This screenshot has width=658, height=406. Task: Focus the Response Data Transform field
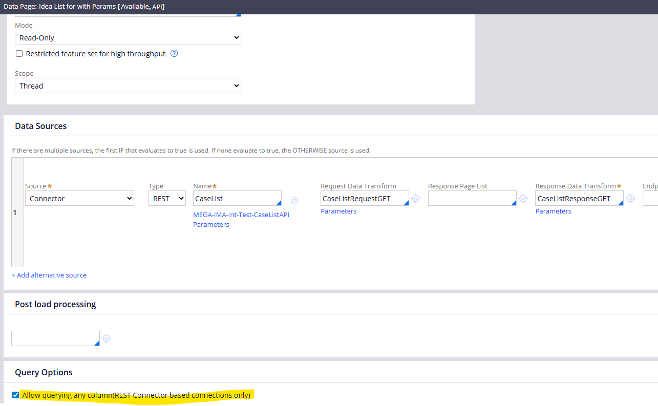(x=580, y=198)
